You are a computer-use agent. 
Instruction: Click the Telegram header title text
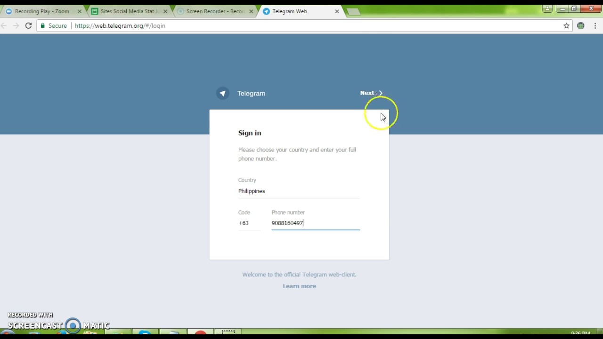251,94
